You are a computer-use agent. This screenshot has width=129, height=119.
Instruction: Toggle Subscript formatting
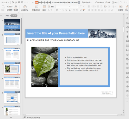pyautogui.click(x=77, y=10)
